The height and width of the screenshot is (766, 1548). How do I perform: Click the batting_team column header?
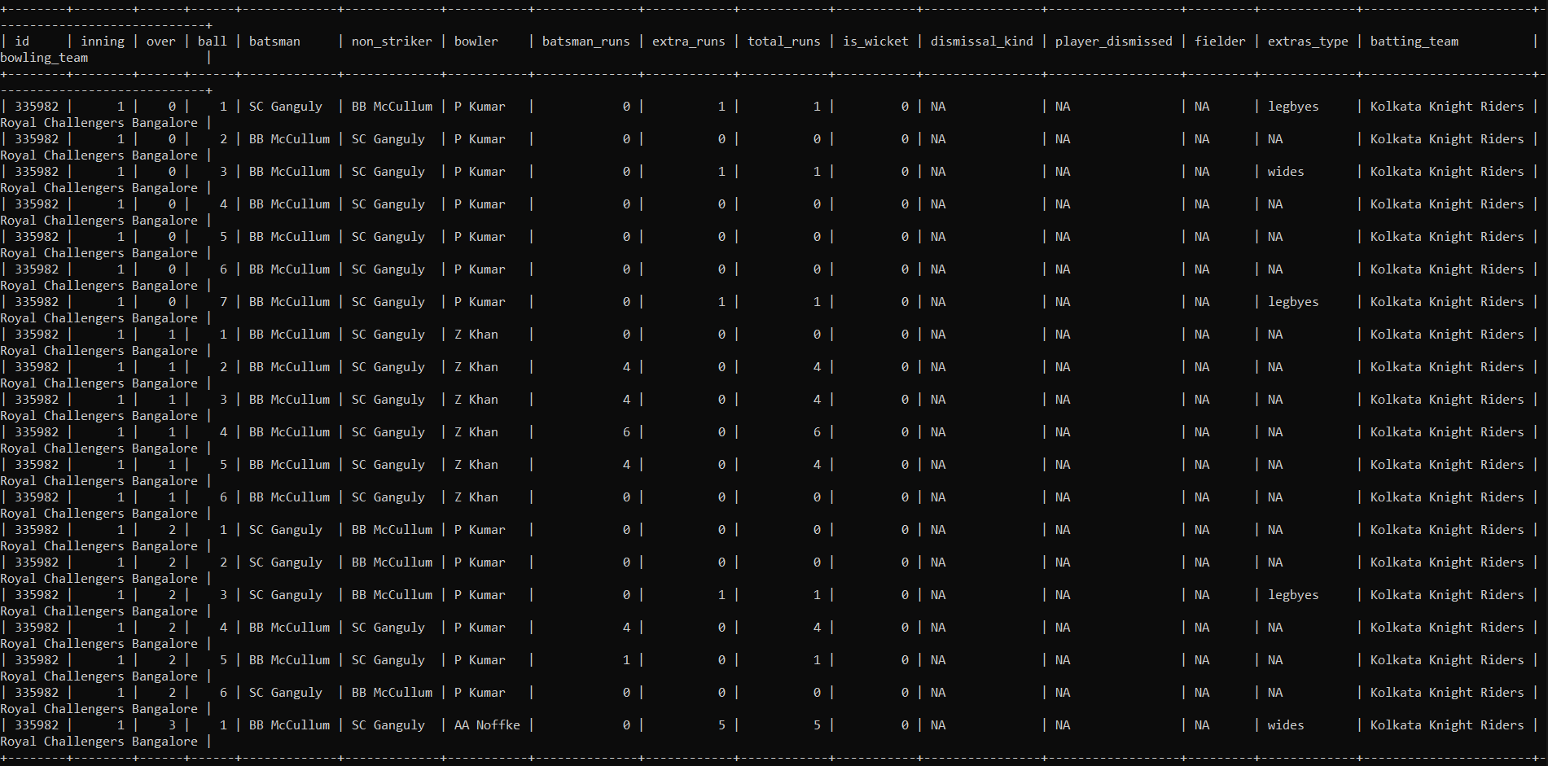point(1414,41)
